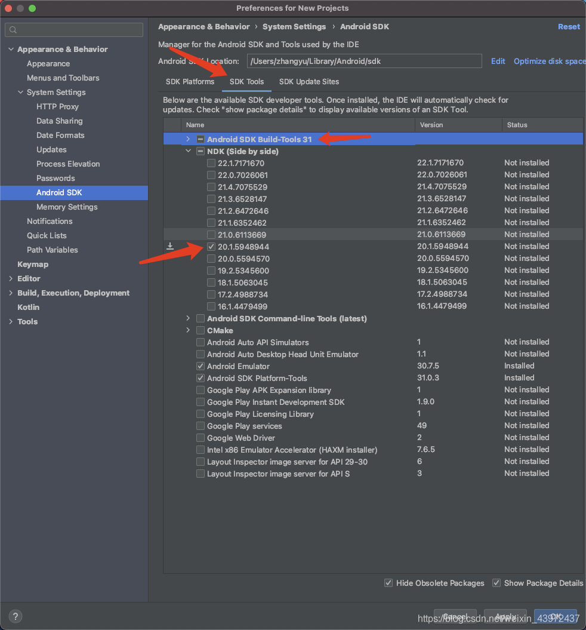The width and height of the screenshot is (586, 630).
Task: Expand the Editor settings section
Action: point(11,278)
